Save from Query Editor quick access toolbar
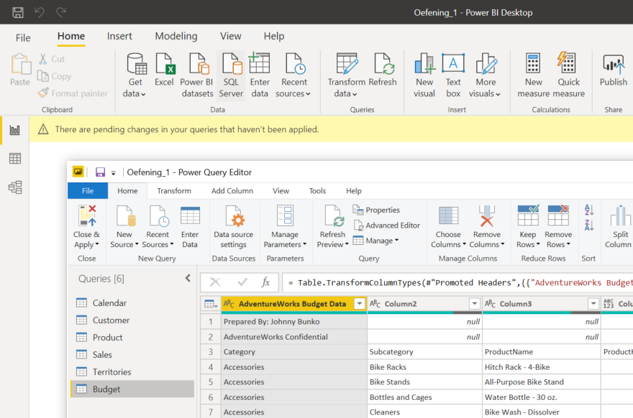633x418 pixels. tap(100, 172)
